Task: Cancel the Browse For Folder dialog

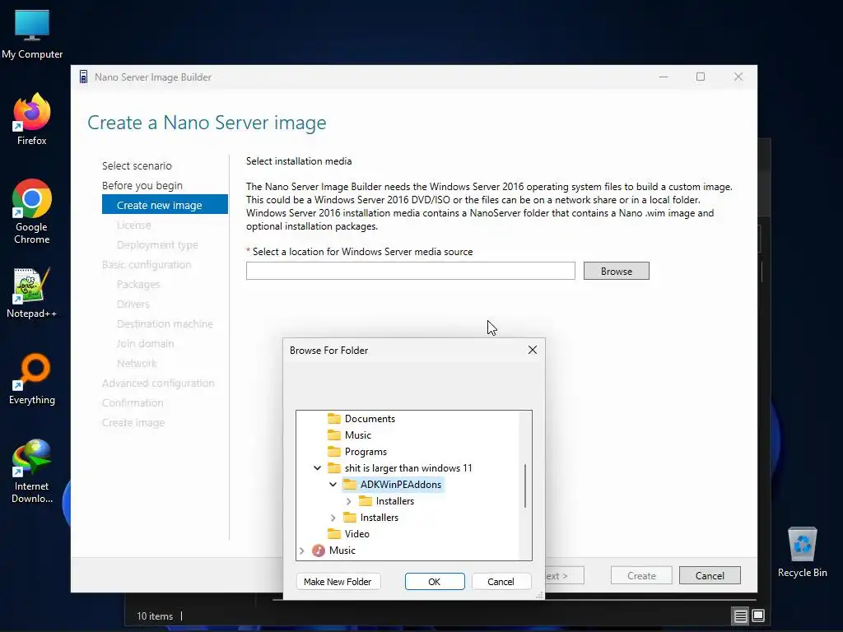Action: pyautogui.click(x=501, y=582)
